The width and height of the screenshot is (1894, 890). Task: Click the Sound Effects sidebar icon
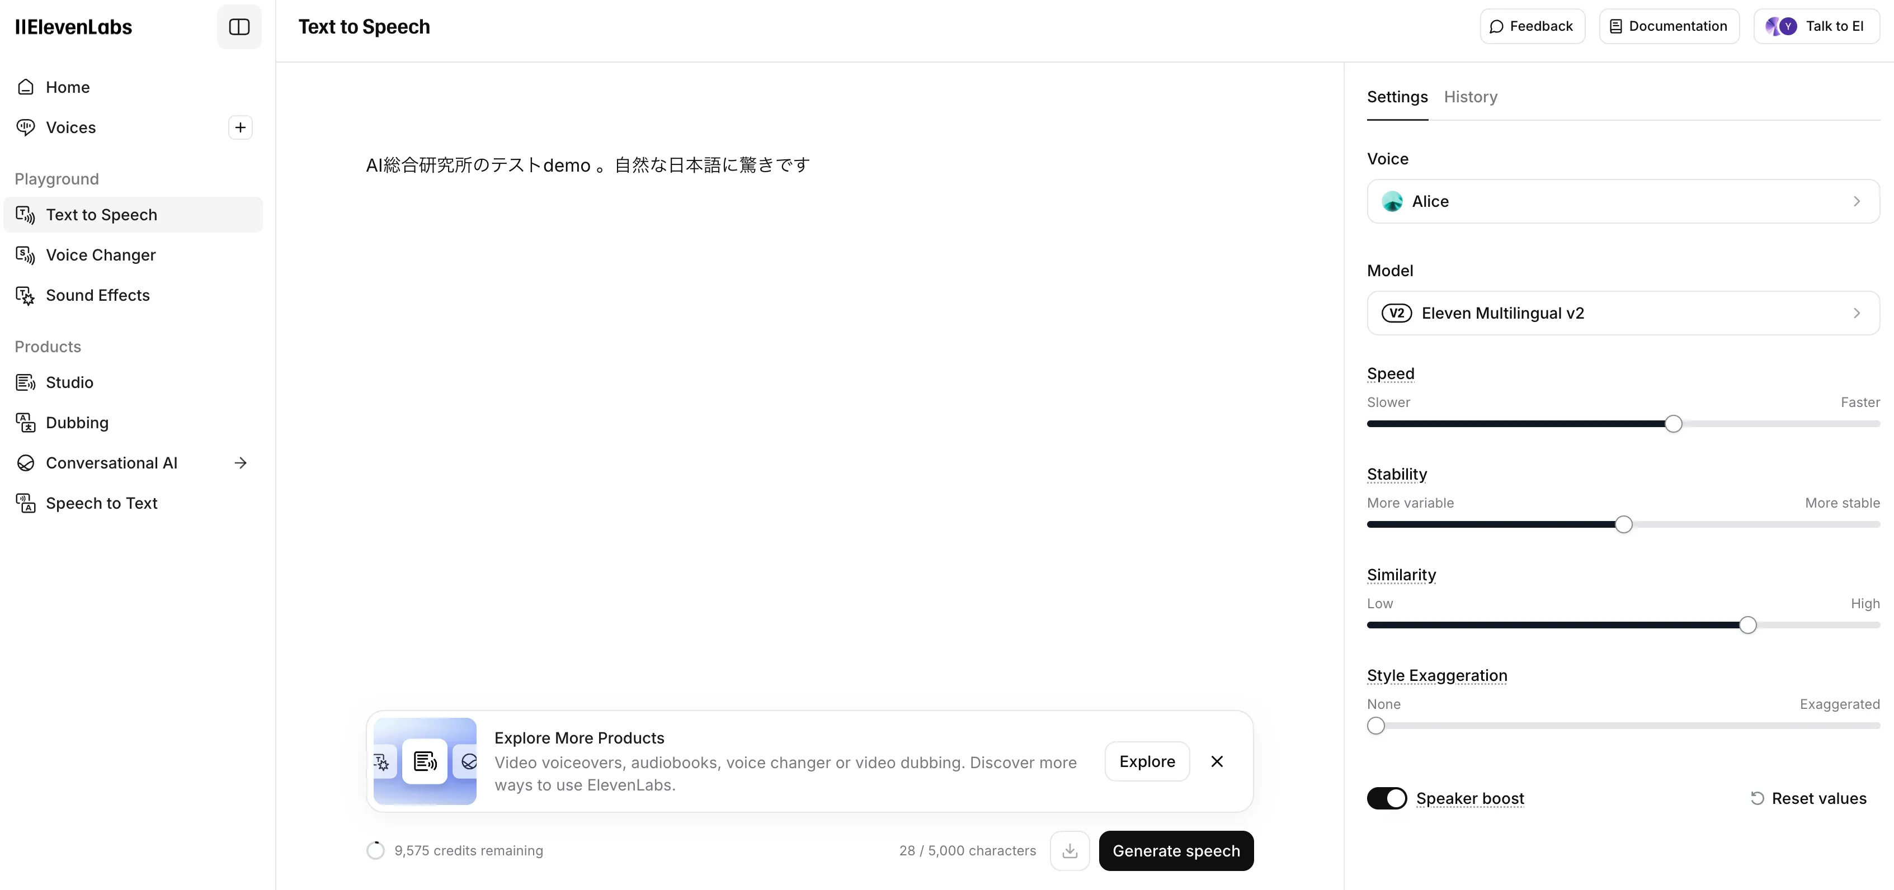point(26,295)
